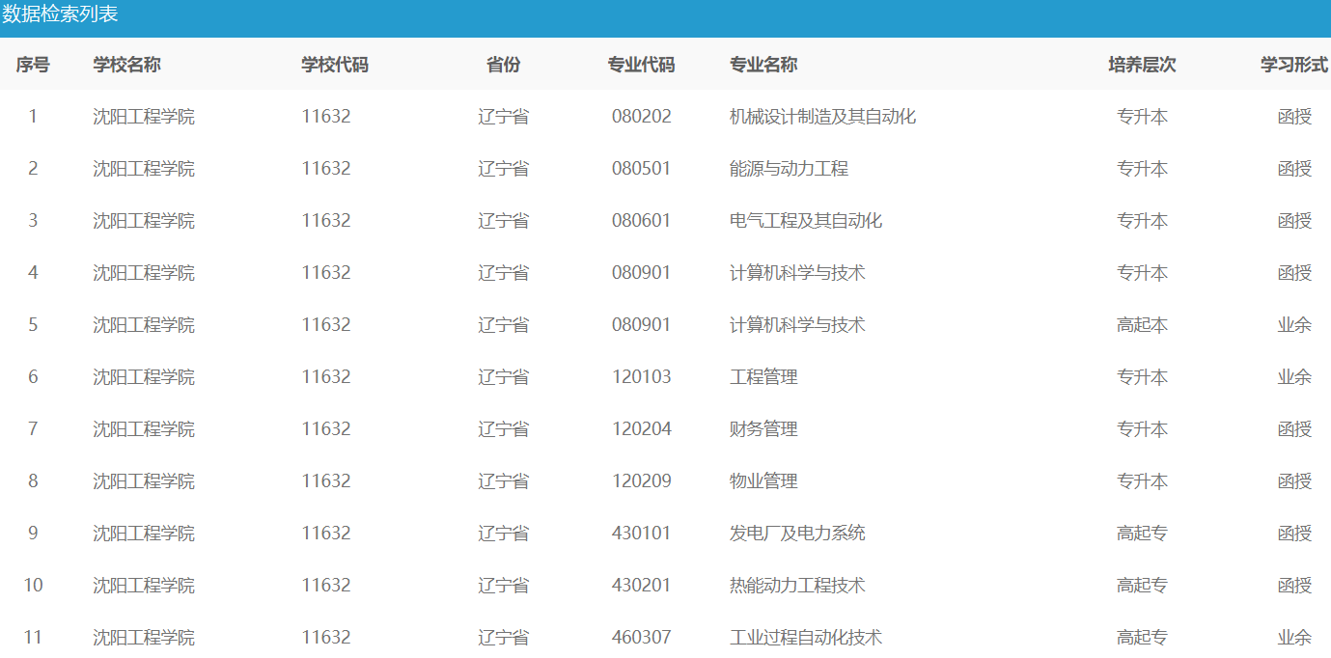This screenshot has width=1331, height=658.
Task: Click the 专业代码 column header
Action: [641, 65]
